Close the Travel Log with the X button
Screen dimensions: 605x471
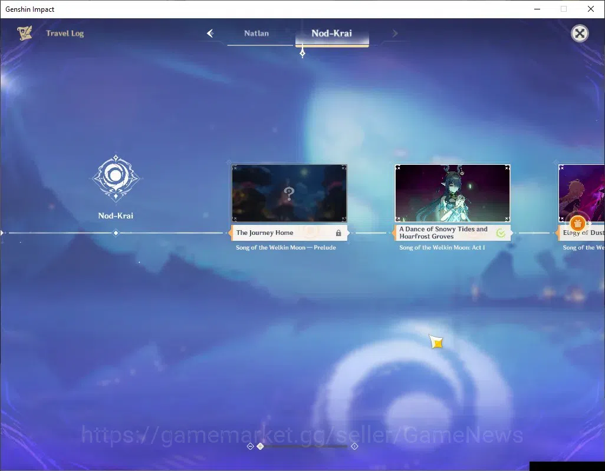click(580, 34)
